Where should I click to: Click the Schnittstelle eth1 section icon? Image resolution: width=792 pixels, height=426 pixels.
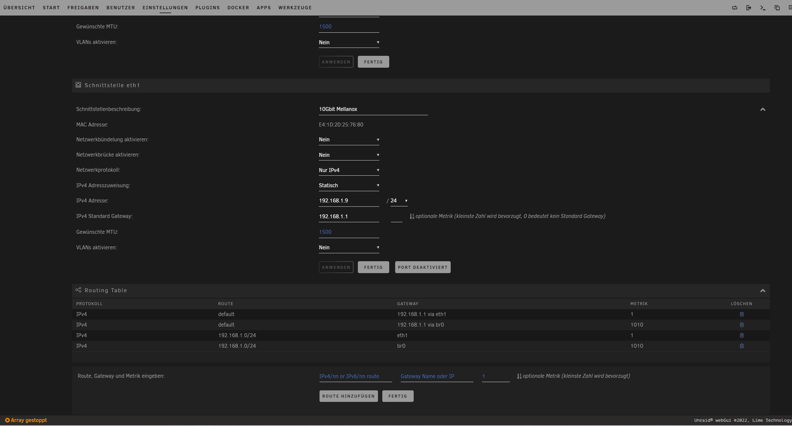(78, 85)
